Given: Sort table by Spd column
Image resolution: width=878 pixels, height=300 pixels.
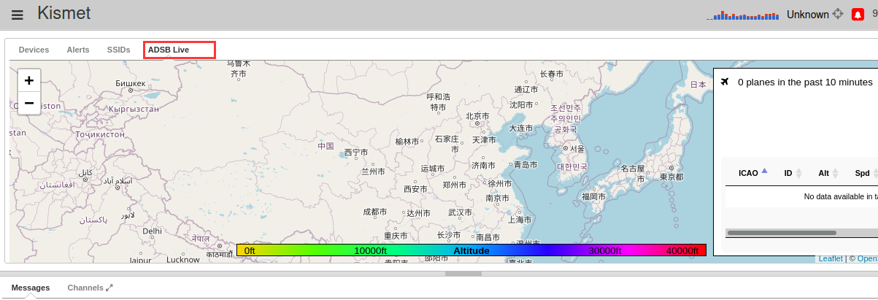Looking at the screenshot, I should [864, 173].
